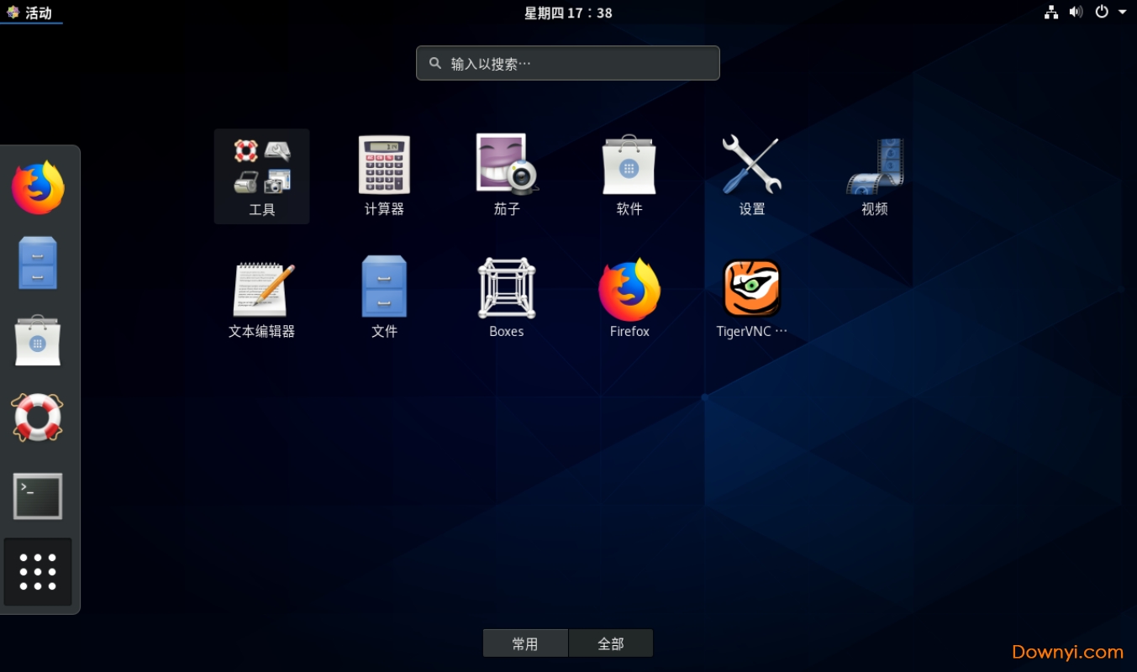
Task: Click the 活动 activities button
Action: (x=31, y=13)
